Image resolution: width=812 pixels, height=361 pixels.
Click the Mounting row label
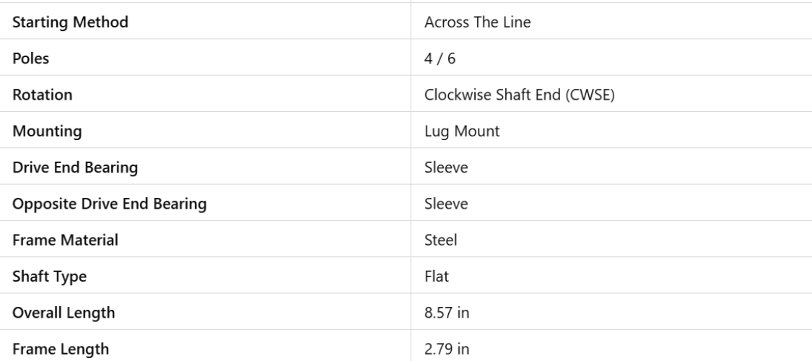[x=45, y=131]
